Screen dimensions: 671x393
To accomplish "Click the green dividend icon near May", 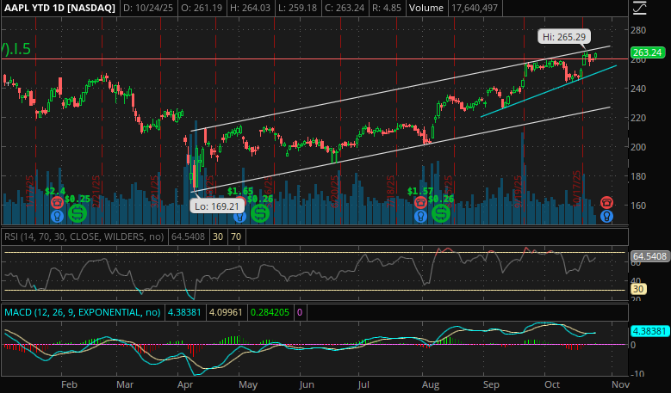I will tap(258, 210).
